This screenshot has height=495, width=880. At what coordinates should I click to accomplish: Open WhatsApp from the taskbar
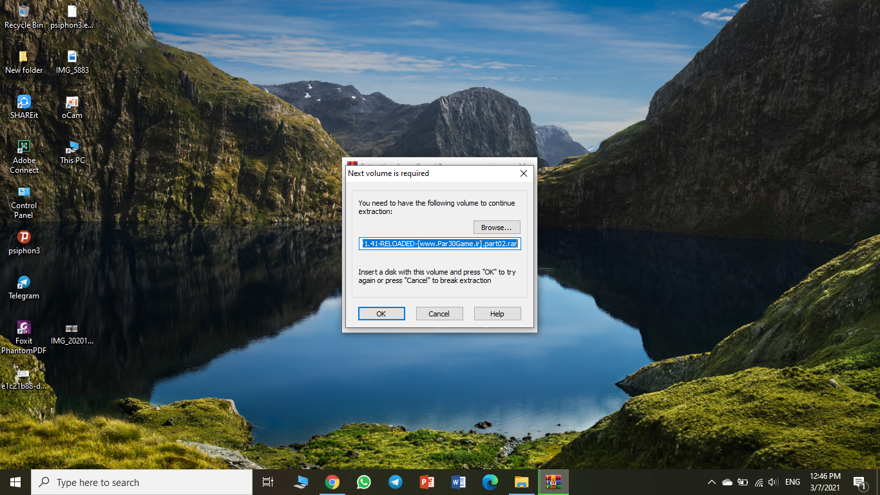[x=364, y=482]
